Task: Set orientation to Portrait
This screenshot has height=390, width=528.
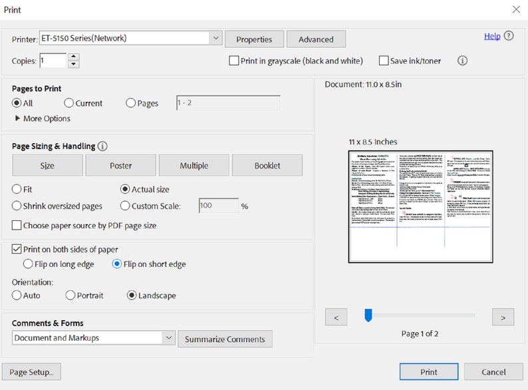Action: click(70, 295)
